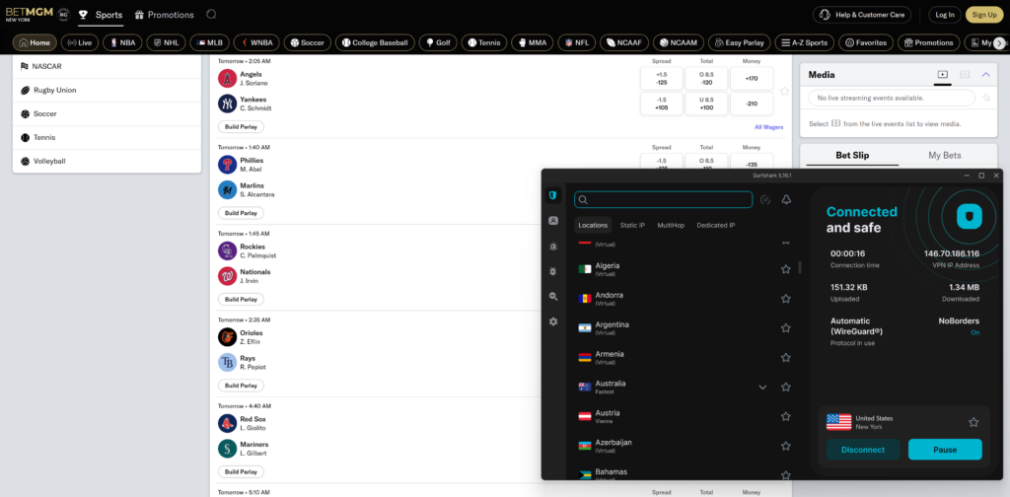
Task: Click the Surfshark Surfshark One profile sidebar icon
Action: point(552,221)
